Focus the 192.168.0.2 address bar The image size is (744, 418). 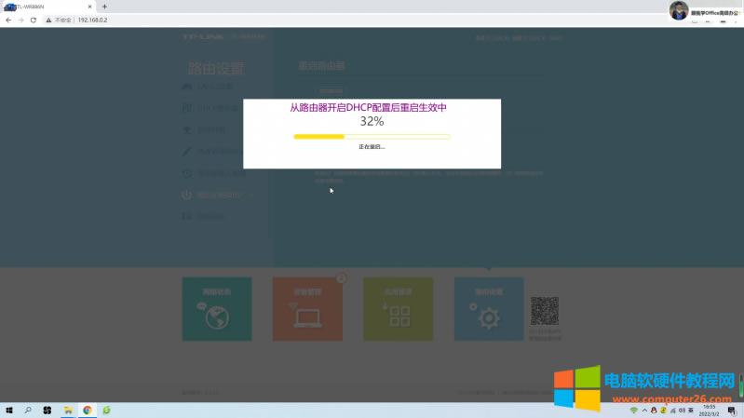(x=92, y=20)
